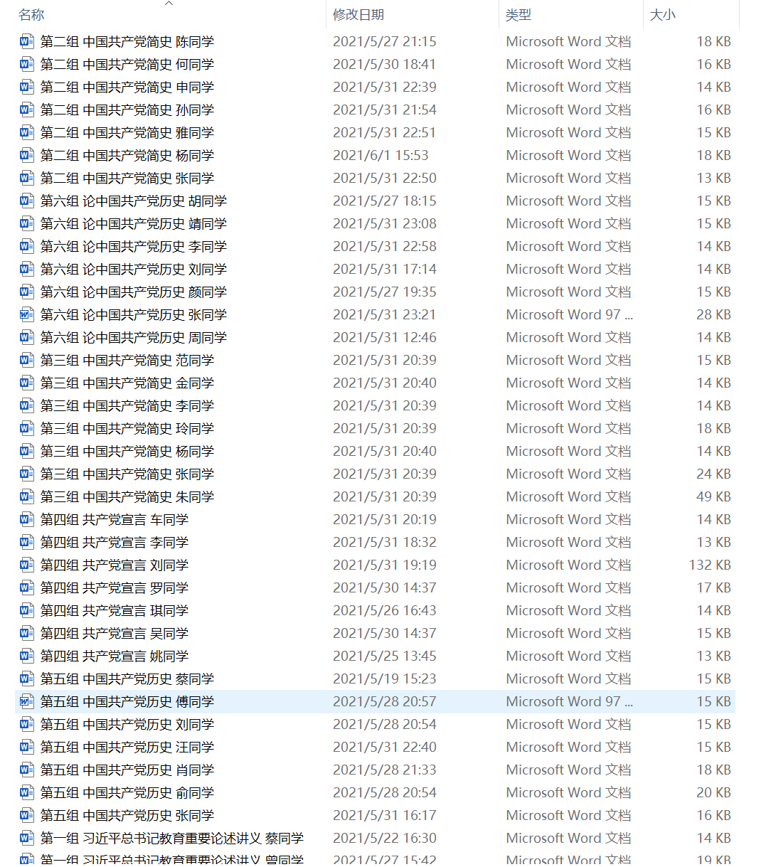Click Word 97 icon of 第五组 傅同学 file

[27, 702]
